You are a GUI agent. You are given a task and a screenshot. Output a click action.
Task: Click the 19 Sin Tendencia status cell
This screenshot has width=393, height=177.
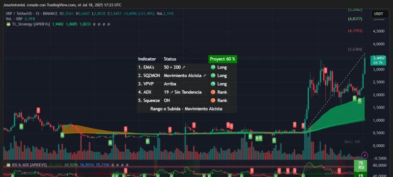tap(183, 92)
